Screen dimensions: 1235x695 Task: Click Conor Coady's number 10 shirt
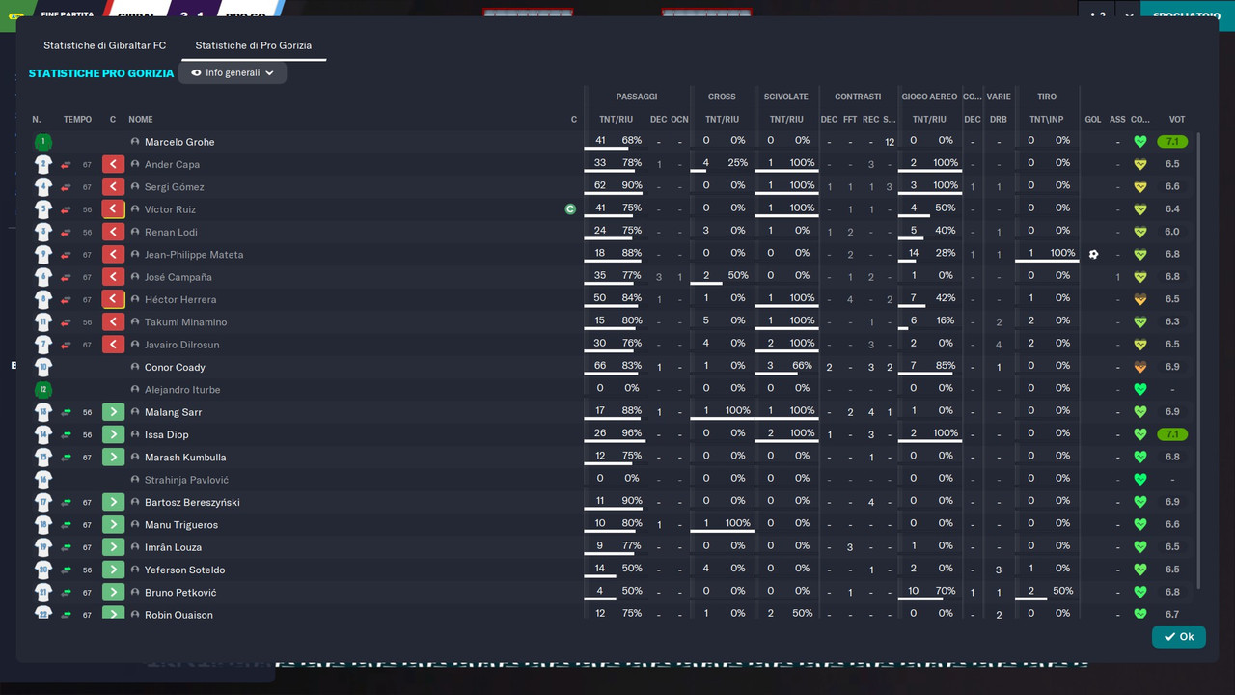pyautogui.click(x=42, y=367)
